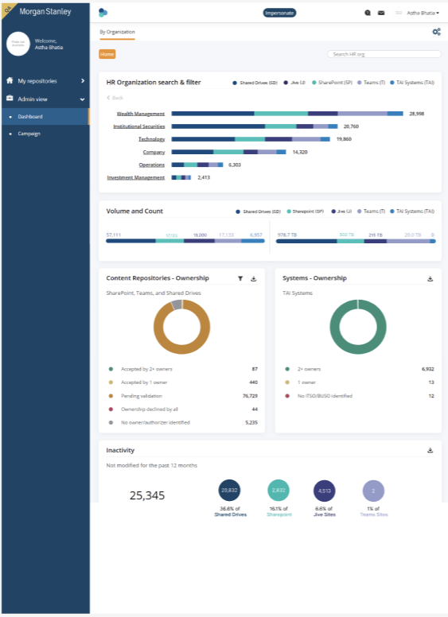Click the 25,345 inactivity total
Screen dimensions: 448x617
147,495
